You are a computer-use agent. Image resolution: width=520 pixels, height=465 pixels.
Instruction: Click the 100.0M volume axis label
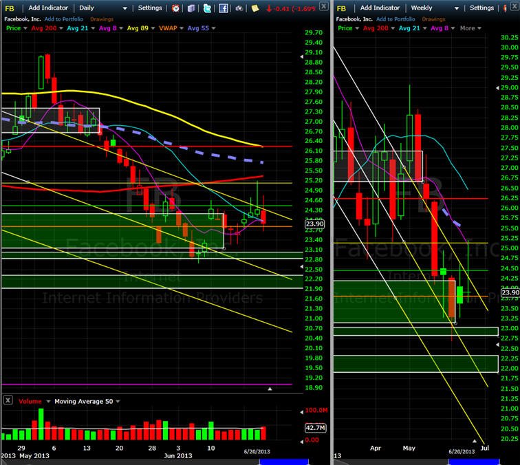316,411
